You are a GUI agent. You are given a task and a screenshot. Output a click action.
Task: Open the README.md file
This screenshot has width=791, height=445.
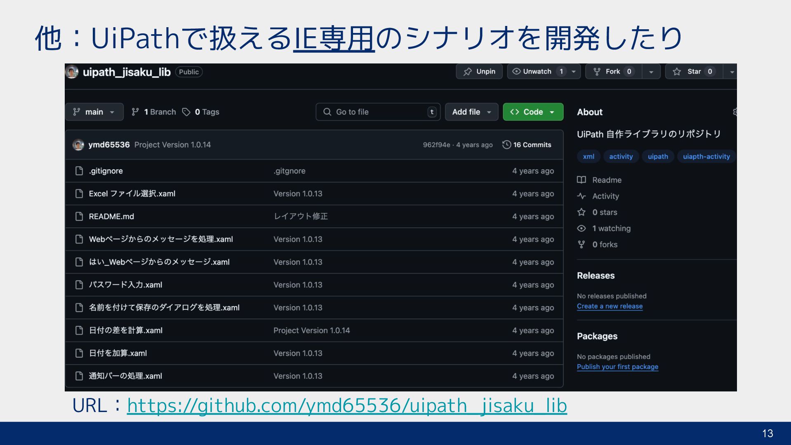point(111,216)
